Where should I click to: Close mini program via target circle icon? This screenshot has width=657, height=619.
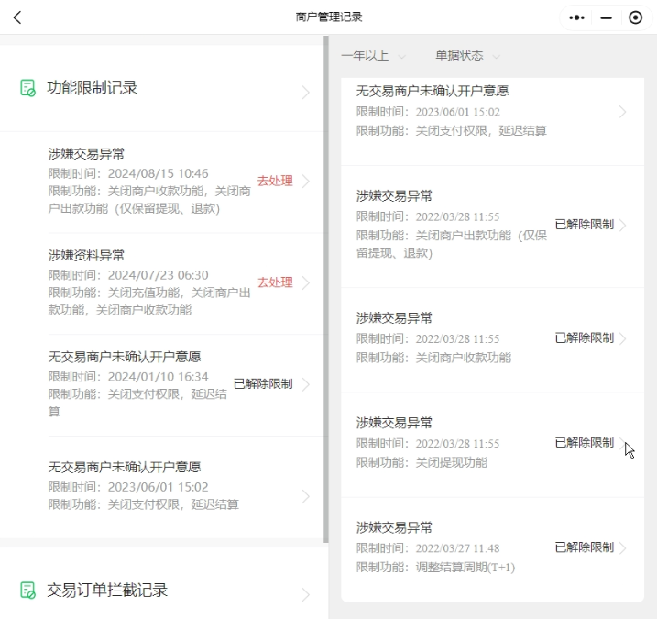tap(635, 17)
